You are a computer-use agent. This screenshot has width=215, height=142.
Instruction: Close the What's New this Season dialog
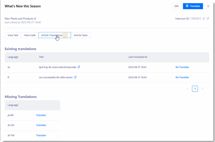pos(208,6)
